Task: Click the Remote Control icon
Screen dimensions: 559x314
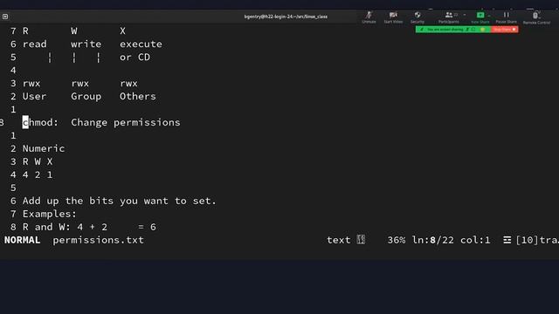Action: click(x=535, y=16)
